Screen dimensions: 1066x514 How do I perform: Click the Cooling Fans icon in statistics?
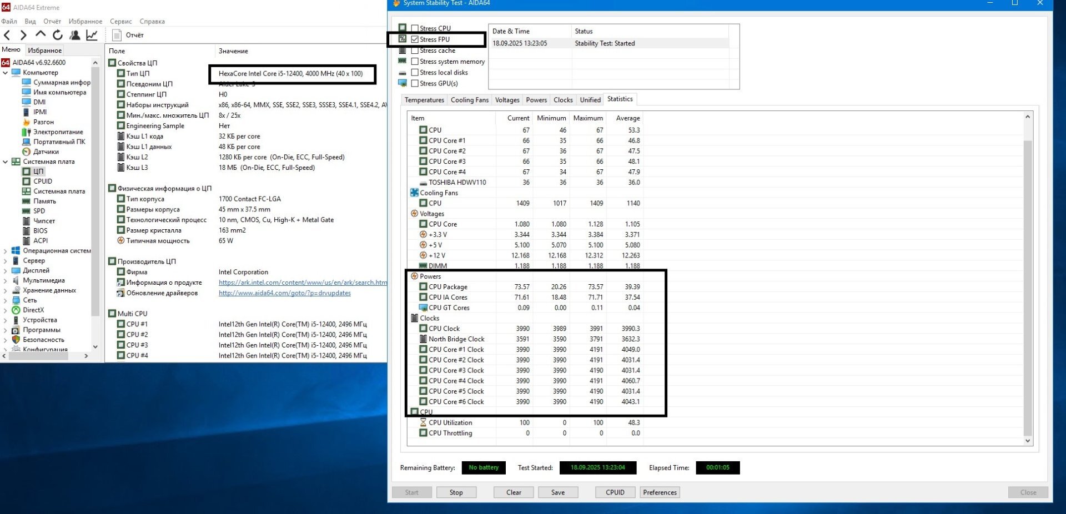point(414,193)
